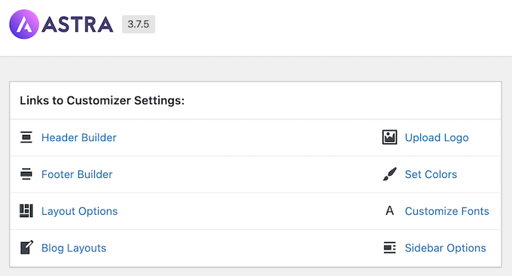Click the Layout Options grid icon

(x=26, y=211)
